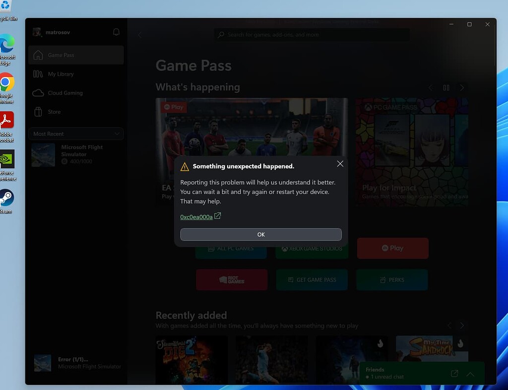
Task: Open error code 0xc0ea000a link
Action: coord(196,217)
